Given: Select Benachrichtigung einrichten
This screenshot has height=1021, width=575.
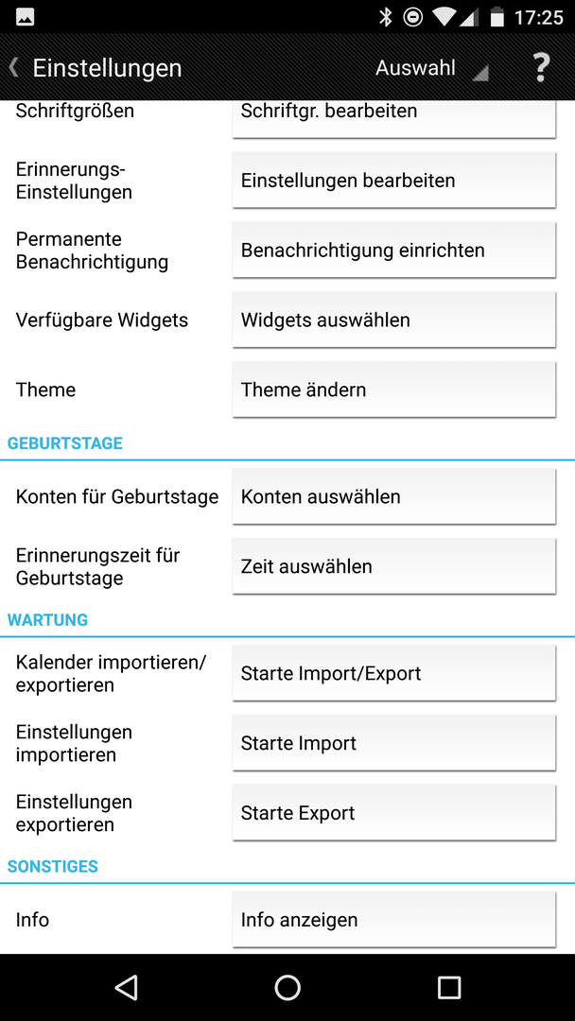Looking at the screenshot, I should pos(394,250).
